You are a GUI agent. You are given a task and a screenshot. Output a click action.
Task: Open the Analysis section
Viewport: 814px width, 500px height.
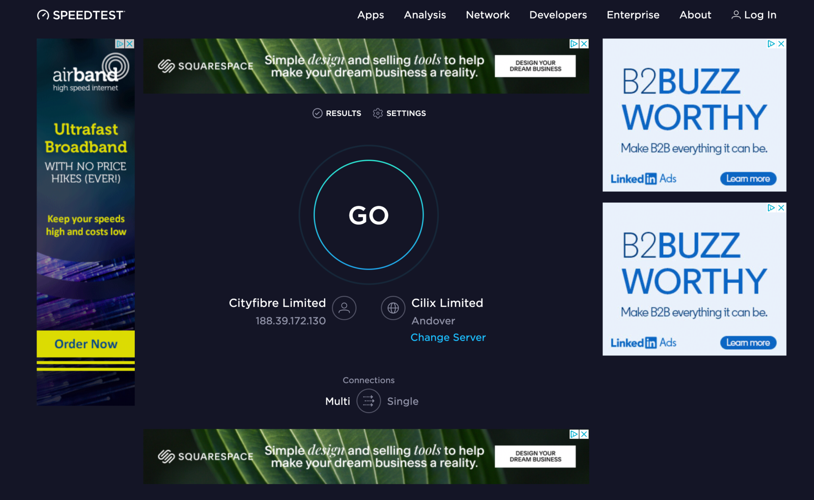(x=424, y=15)
